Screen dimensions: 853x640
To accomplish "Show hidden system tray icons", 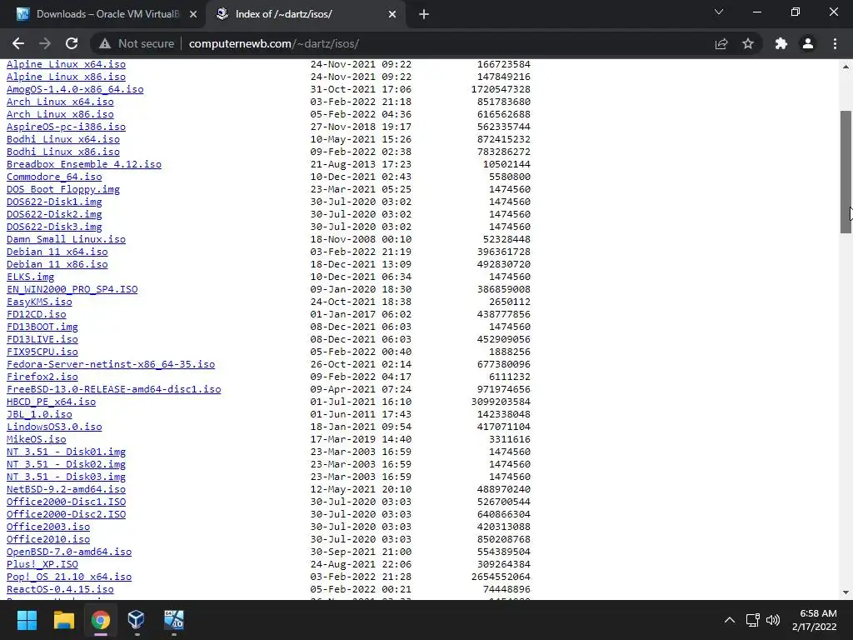I will coord(730,620).
